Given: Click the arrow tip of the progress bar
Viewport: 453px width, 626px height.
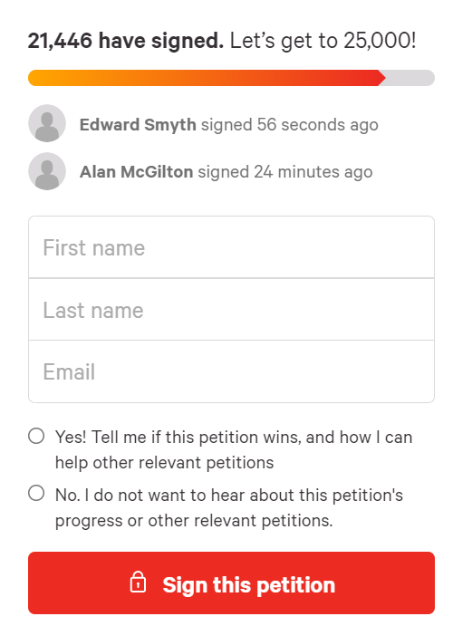Looking at the screenshot, I should pyautogui.click(x=382, y=78).
